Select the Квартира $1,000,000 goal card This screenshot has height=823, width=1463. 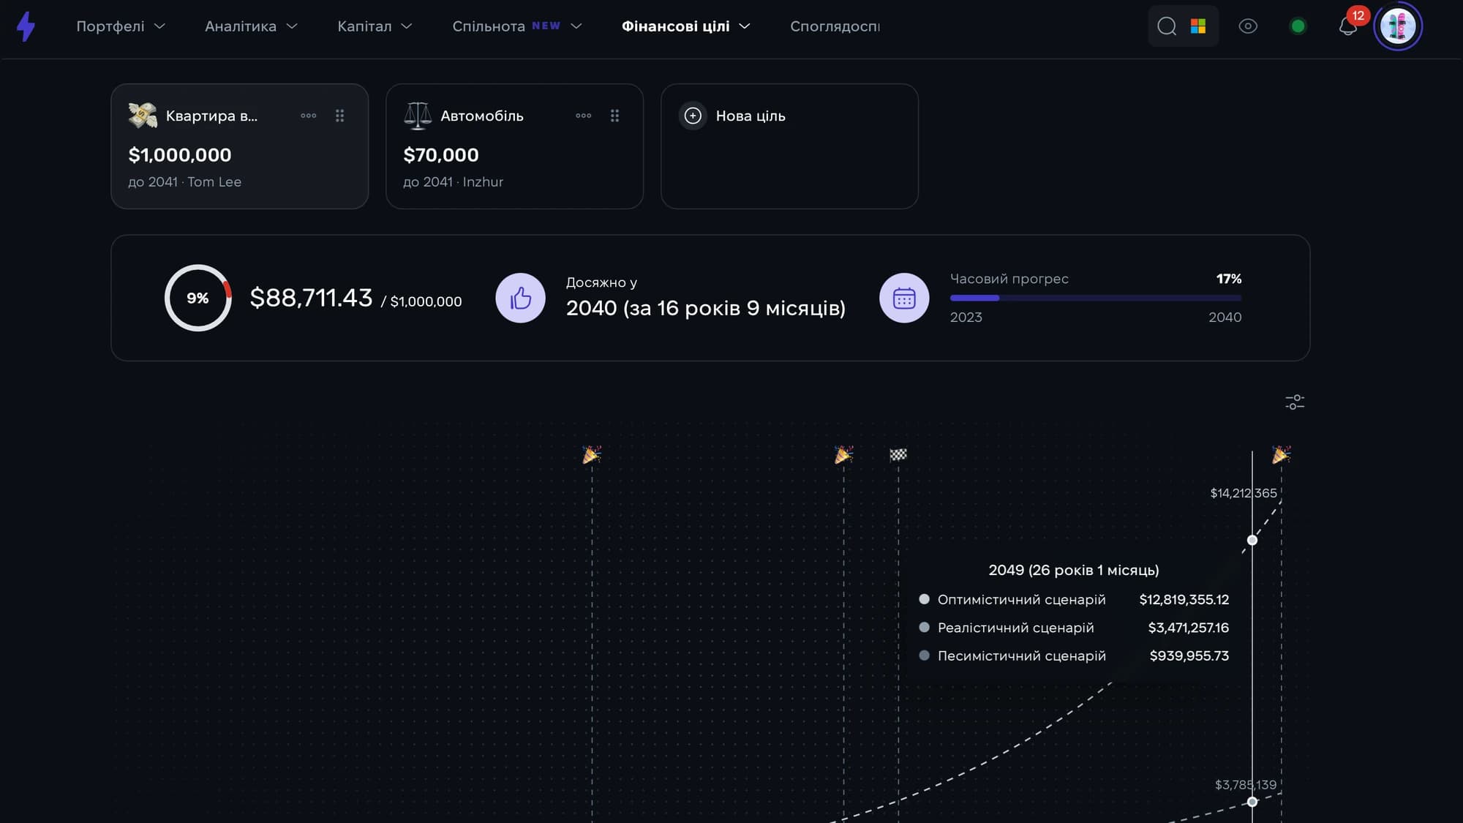[239, 146]
